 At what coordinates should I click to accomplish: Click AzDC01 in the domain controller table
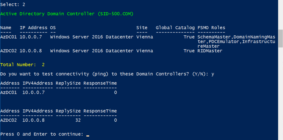point(8,37)
